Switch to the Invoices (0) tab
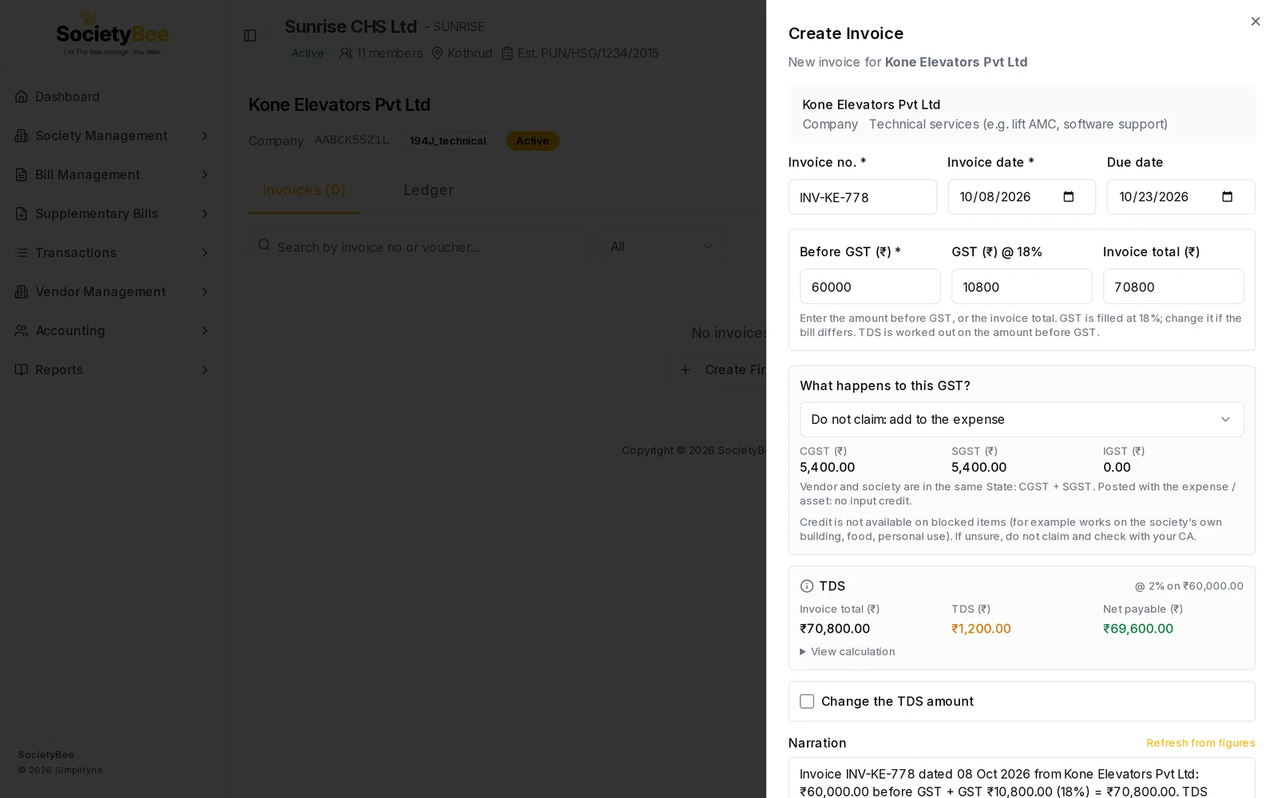 point(304,190)
